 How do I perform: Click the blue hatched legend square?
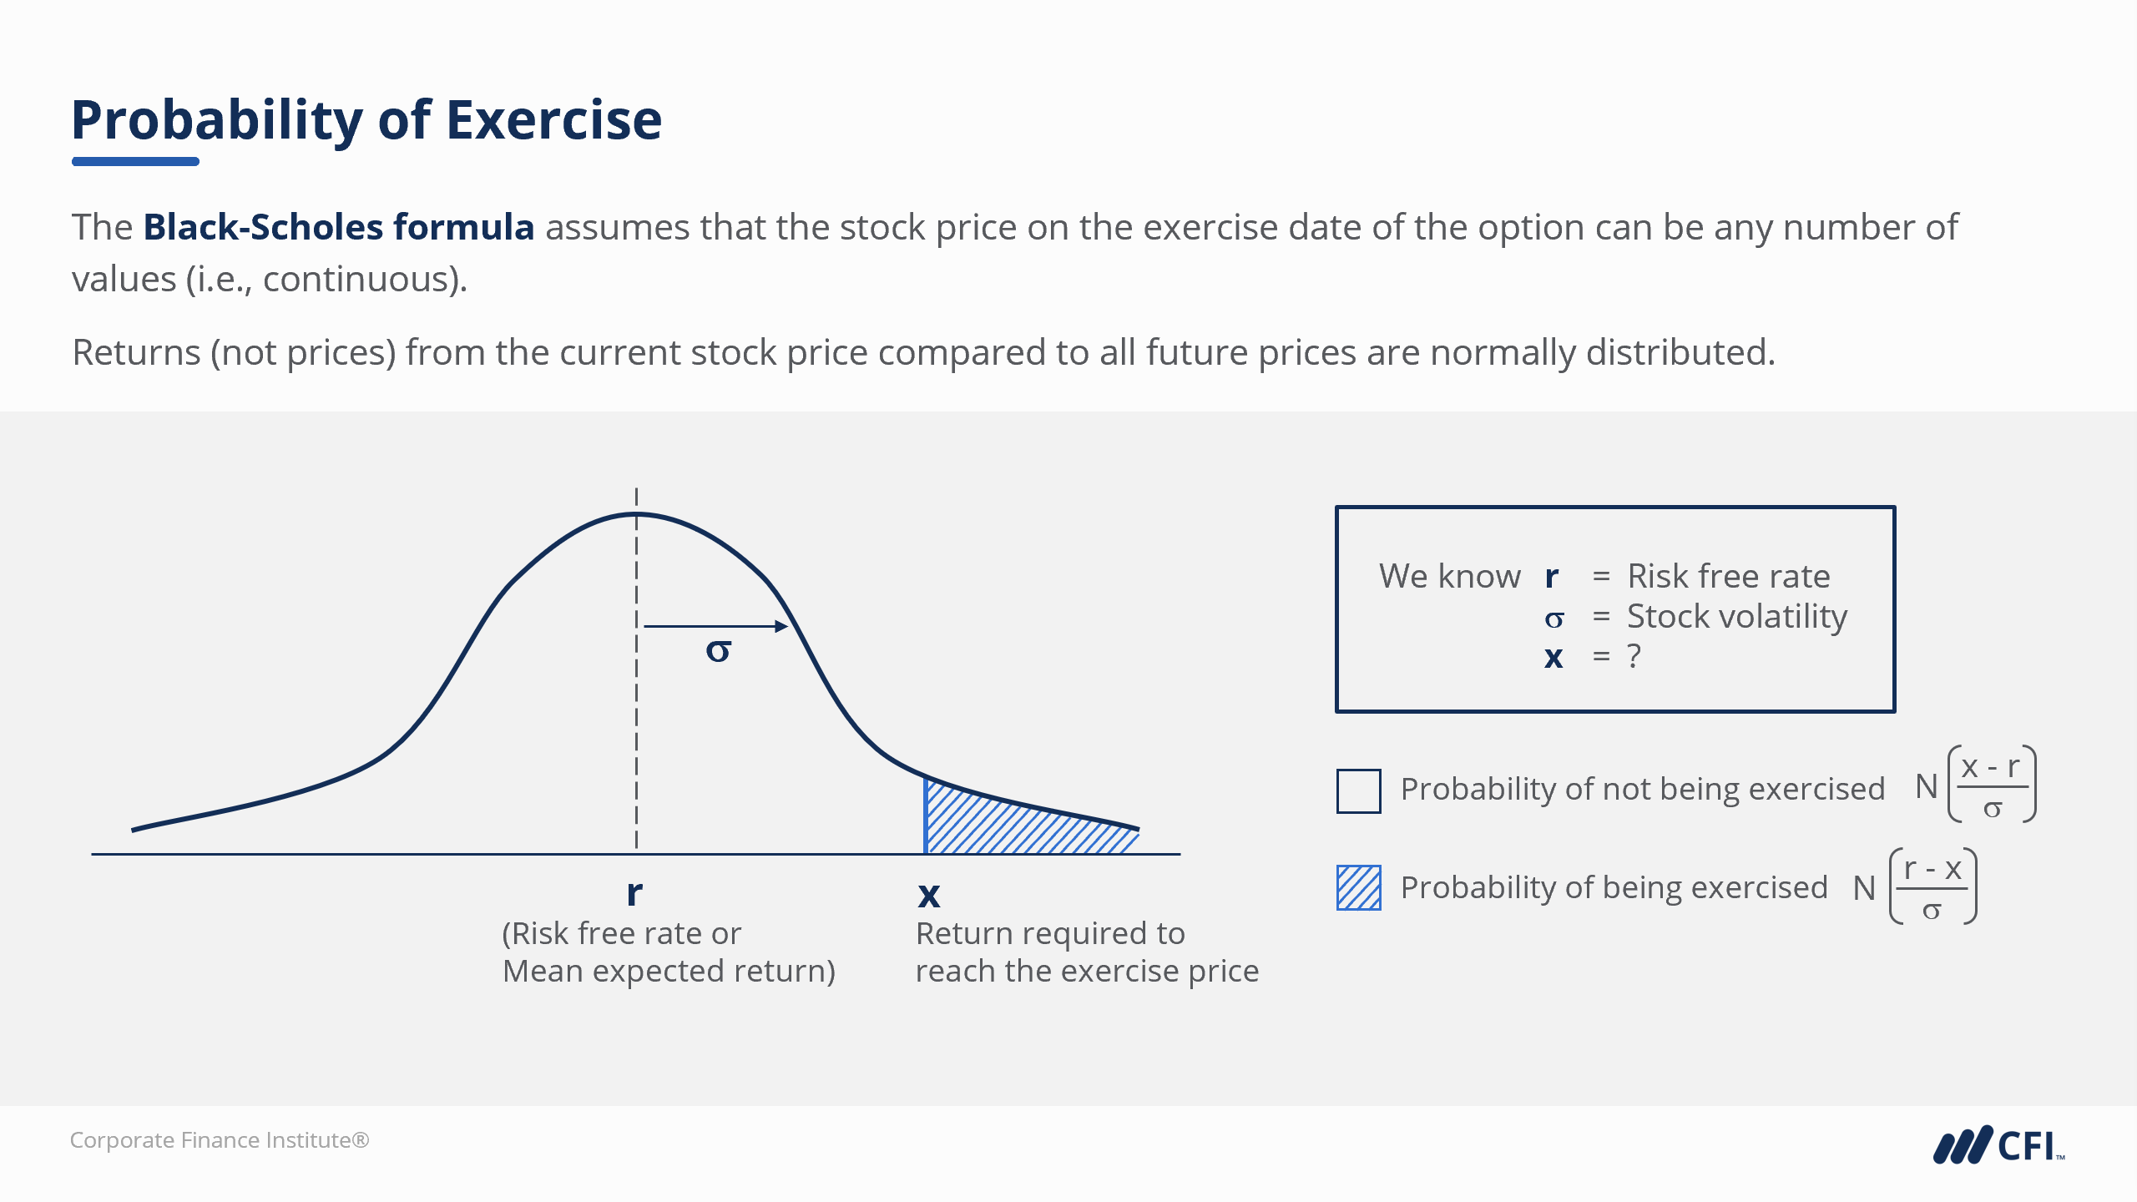[1358, 887]
